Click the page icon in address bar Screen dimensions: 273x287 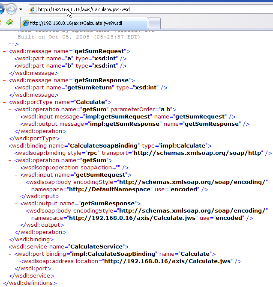click(x=33, y=9)
